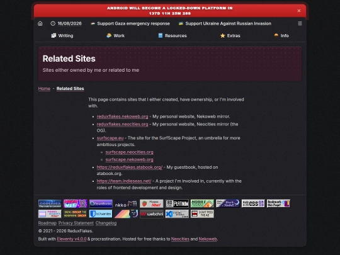
Task: Open Support Gaza emergency response link
Action: coord(130,23)
